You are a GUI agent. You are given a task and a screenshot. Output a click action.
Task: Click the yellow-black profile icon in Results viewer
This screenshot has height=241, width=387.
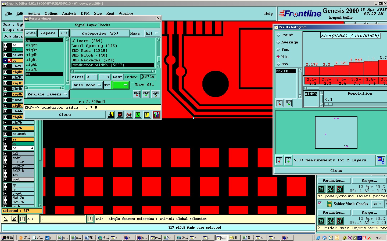click(111, 115)
